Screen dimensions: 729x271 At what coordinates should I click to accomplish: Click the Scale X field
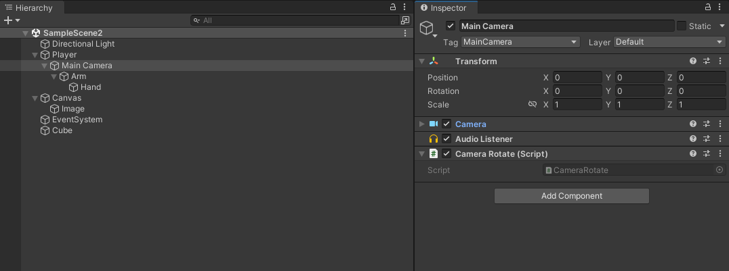tap(577, 104)
